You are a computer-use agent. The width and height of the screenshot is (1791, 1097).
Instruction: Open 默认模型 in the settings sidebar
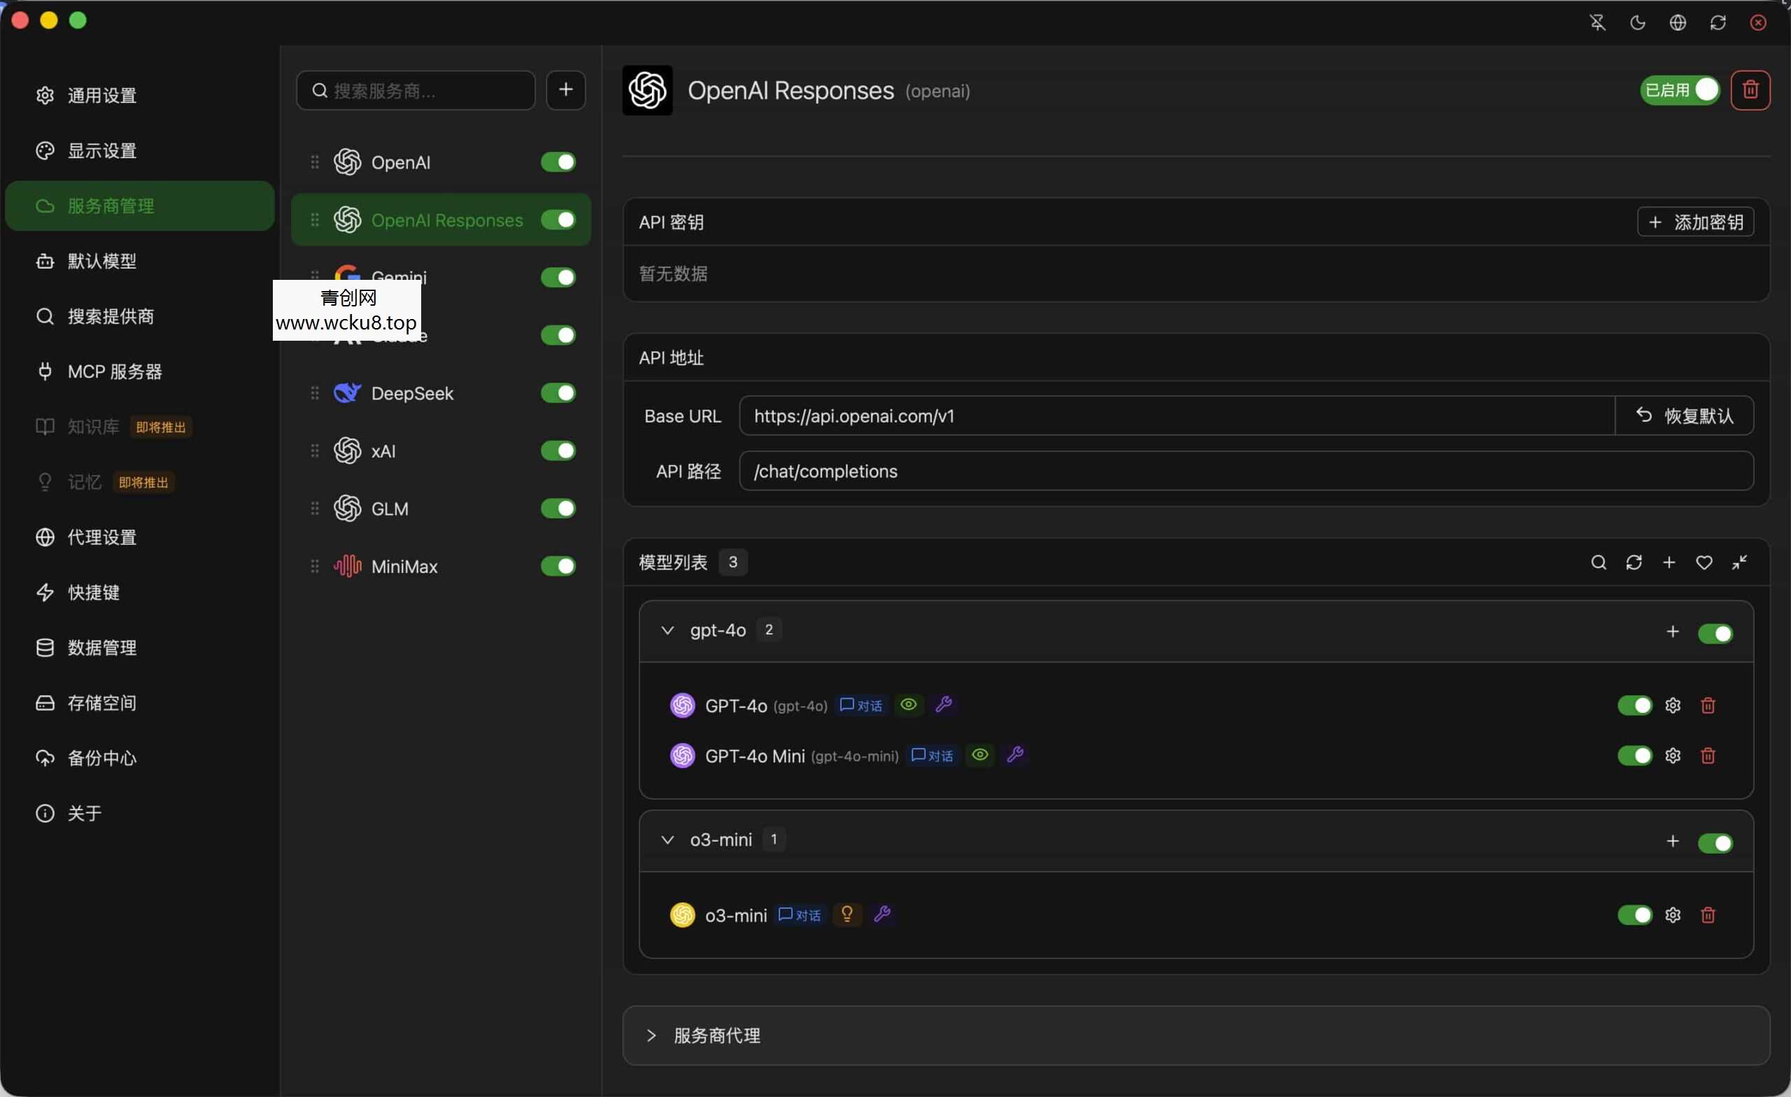coord(101,261)
